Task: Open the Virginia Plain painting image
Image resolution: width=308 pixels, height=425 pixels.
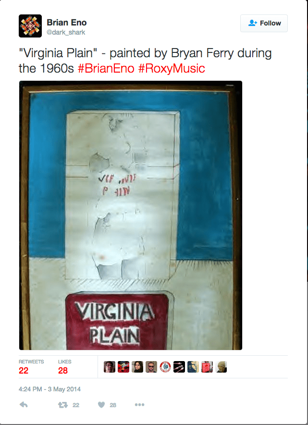Action: 131,215
